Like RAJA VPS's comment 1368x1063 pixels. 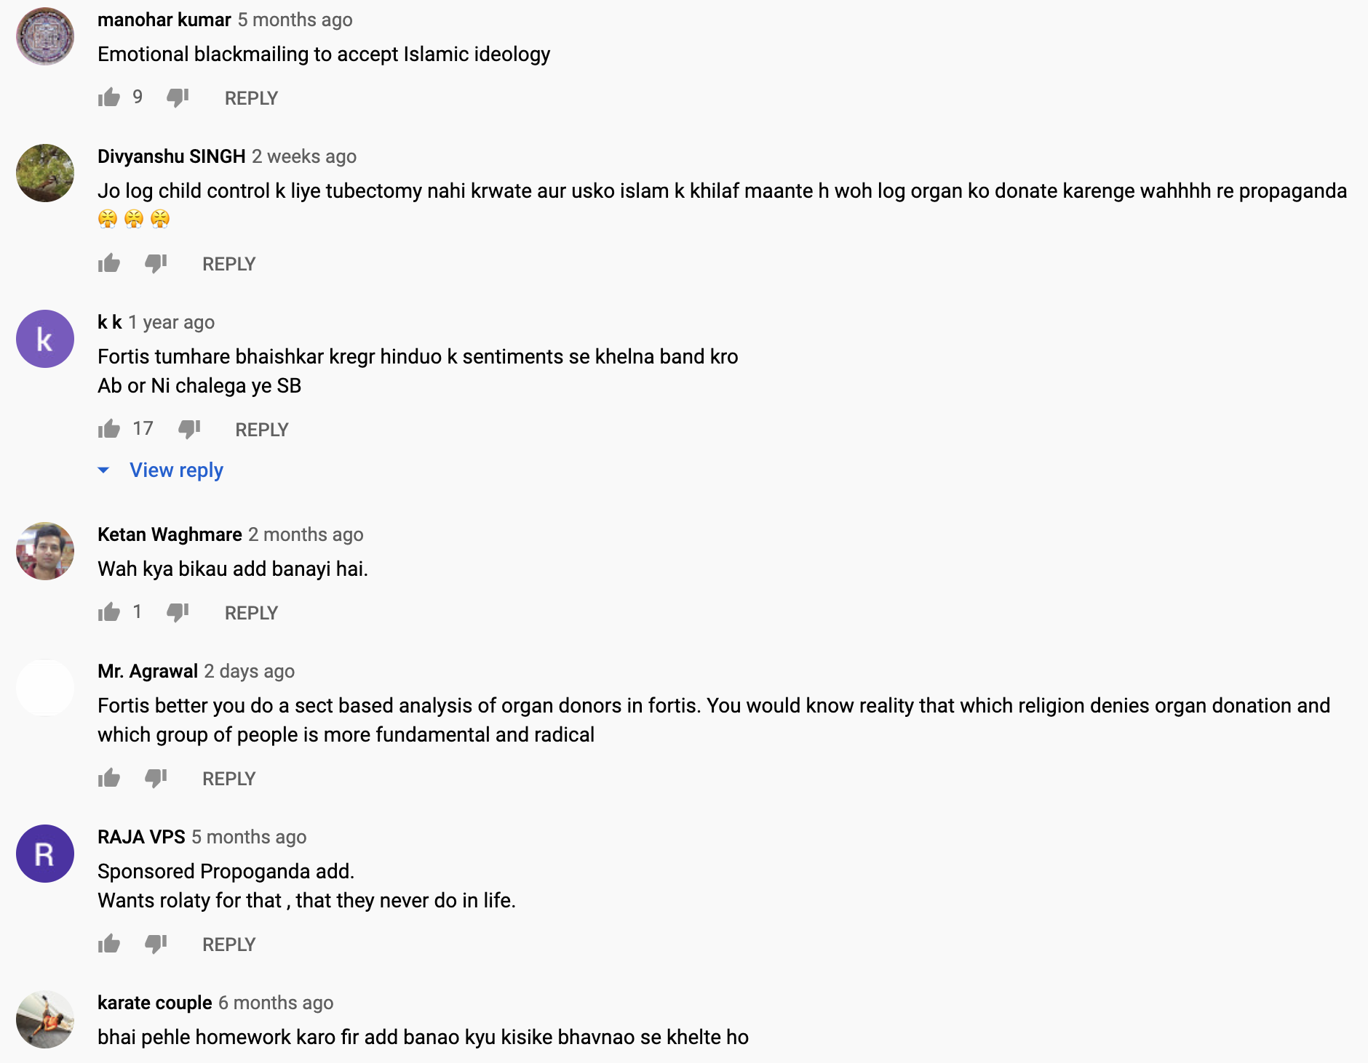(109, 944)
